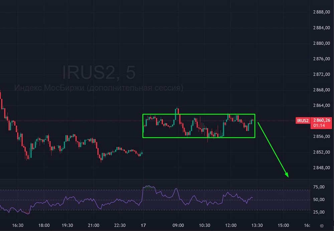Click the 2 864,00 price axis label
The height and width of the screenshot is (231, 334).
coord(321,105)
